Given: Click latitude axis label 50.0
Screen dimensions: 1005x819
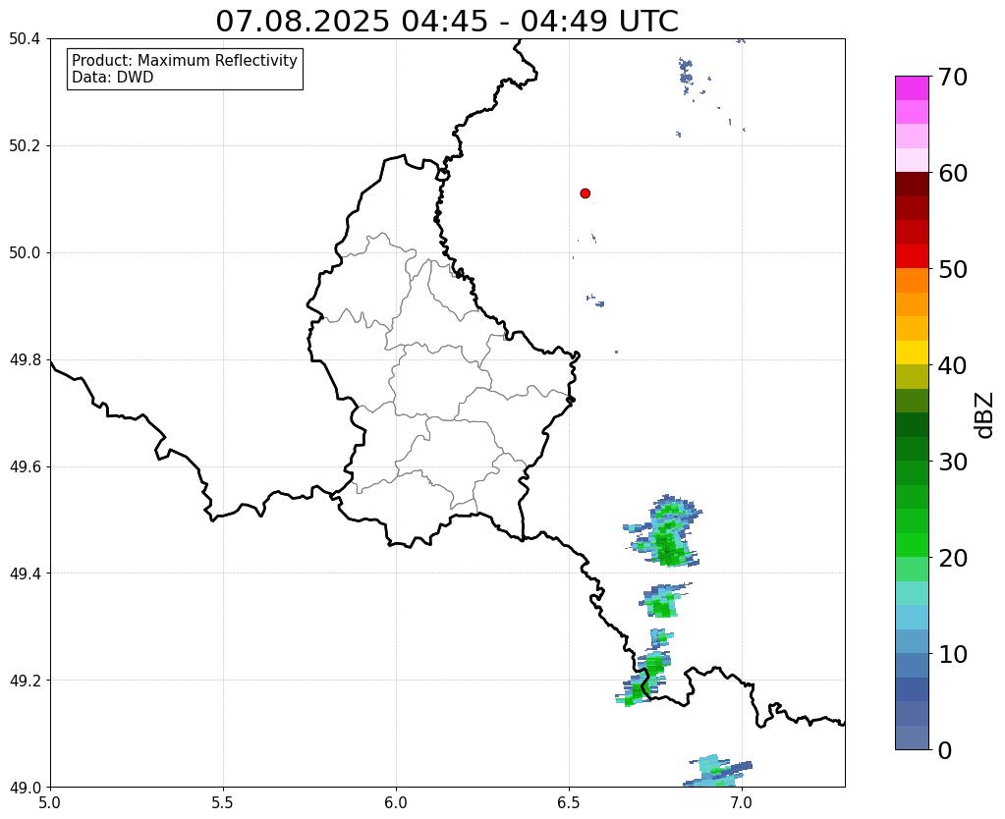Looking at the screenshot, I should tap(25, 253).
